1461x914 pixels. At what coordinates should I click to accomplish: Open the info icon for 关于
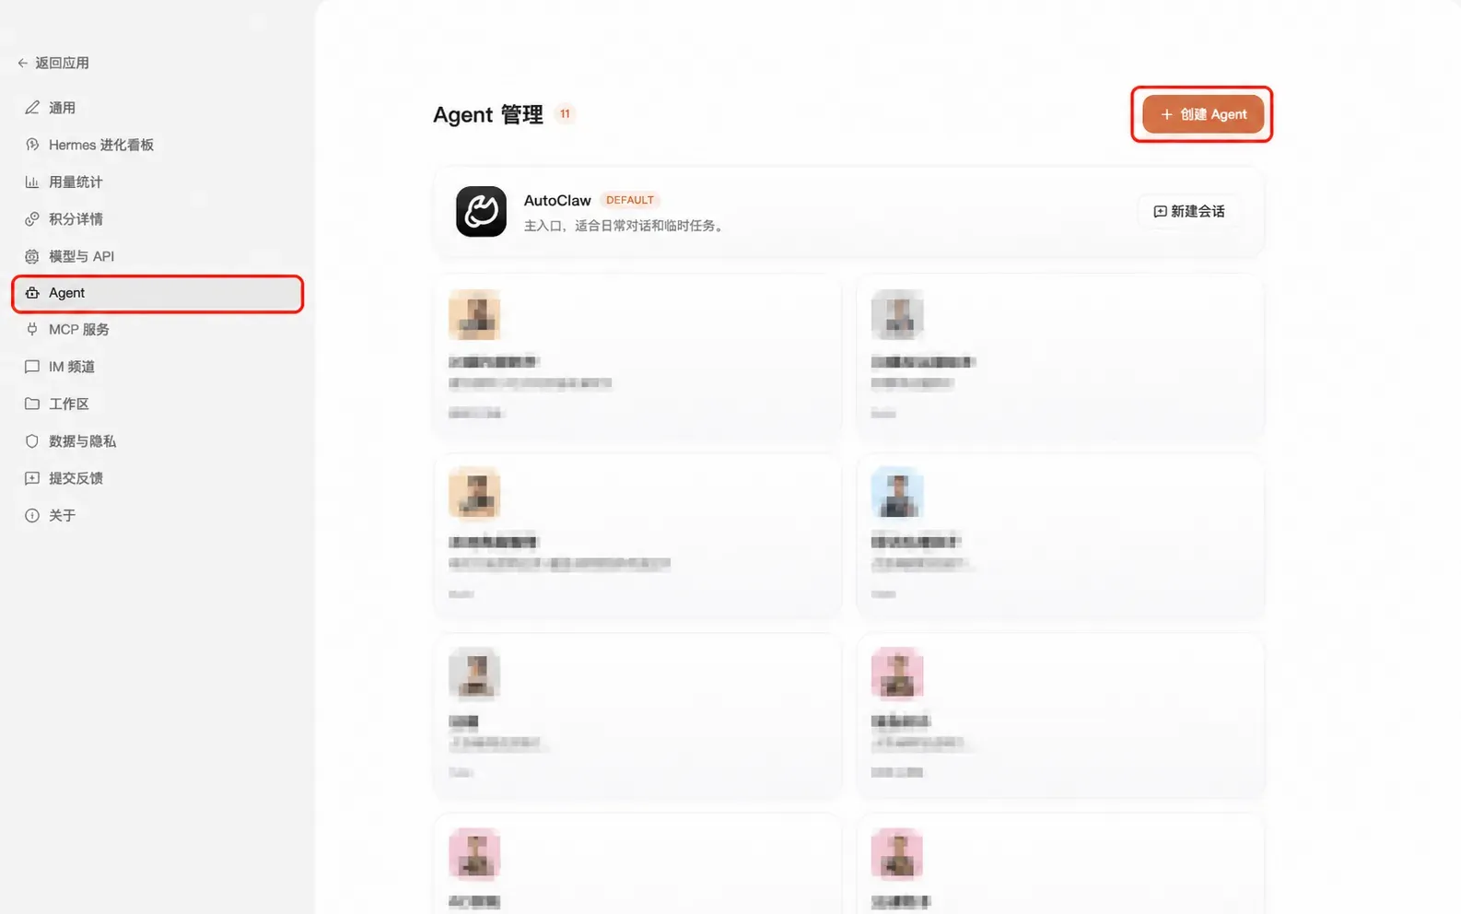coord(32,515)
